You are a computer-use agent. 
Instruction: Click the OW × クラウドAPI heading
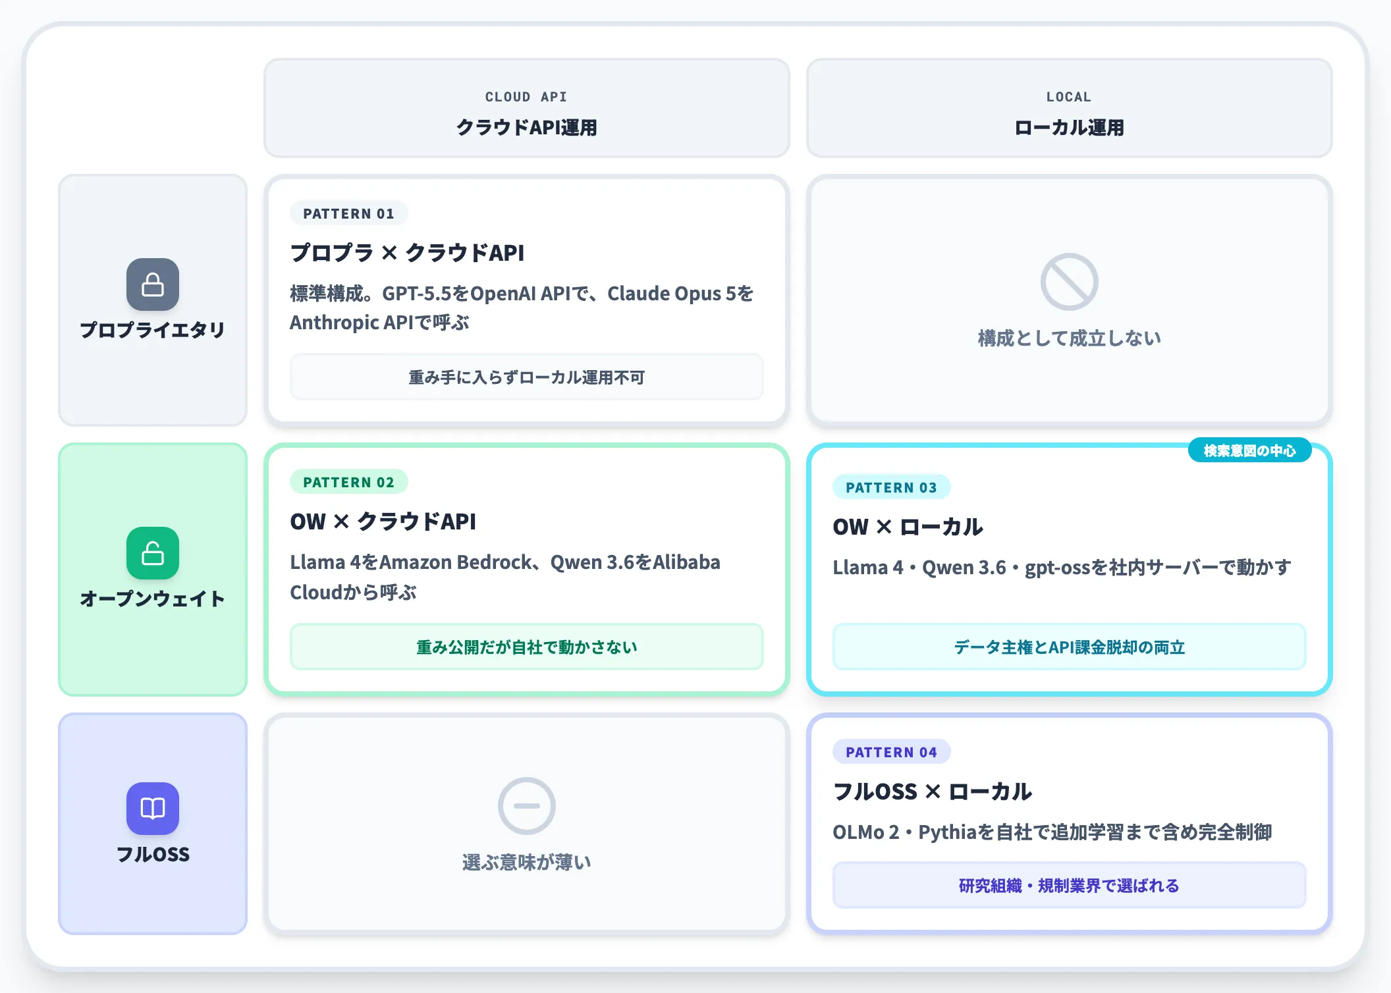(x=383, y=522)
